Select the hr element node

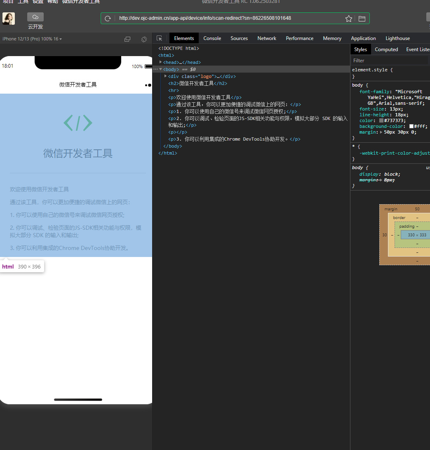(173, 90)
